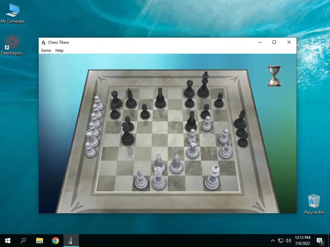Click the black bishop on b7
Image resolution: width=330 pixels, height=247 pixels.
click(x=131, y=98)
